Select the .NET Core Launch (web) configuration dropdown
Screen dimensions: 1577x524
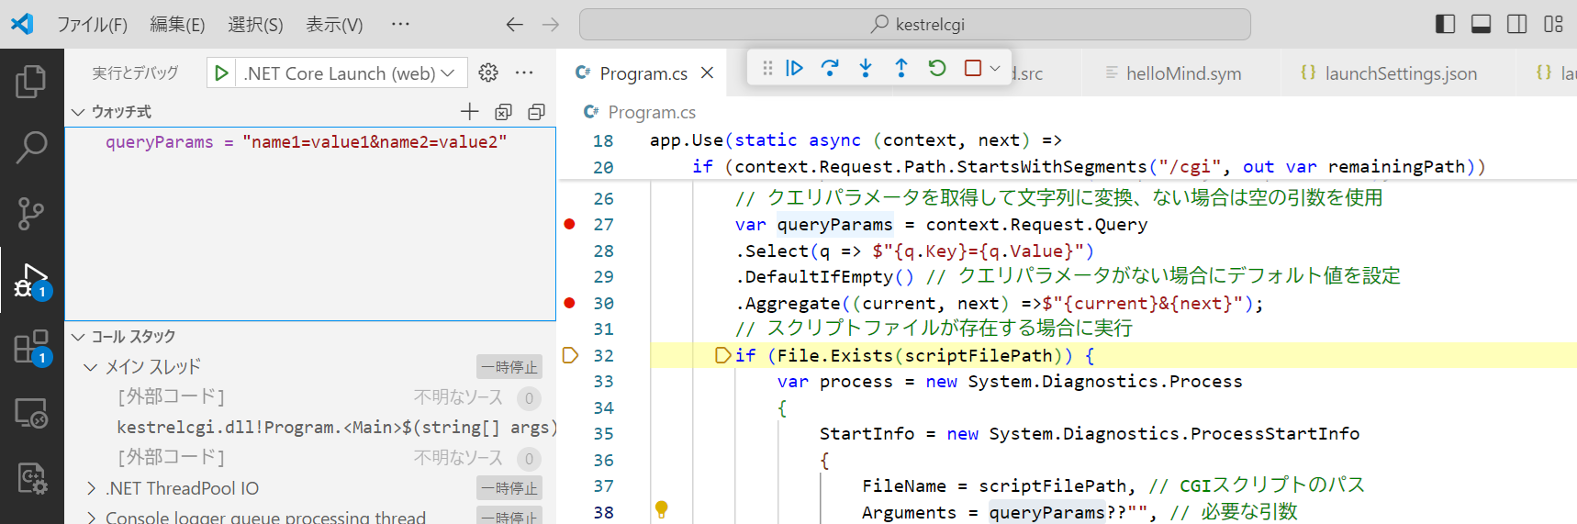[x=350, y=73]
